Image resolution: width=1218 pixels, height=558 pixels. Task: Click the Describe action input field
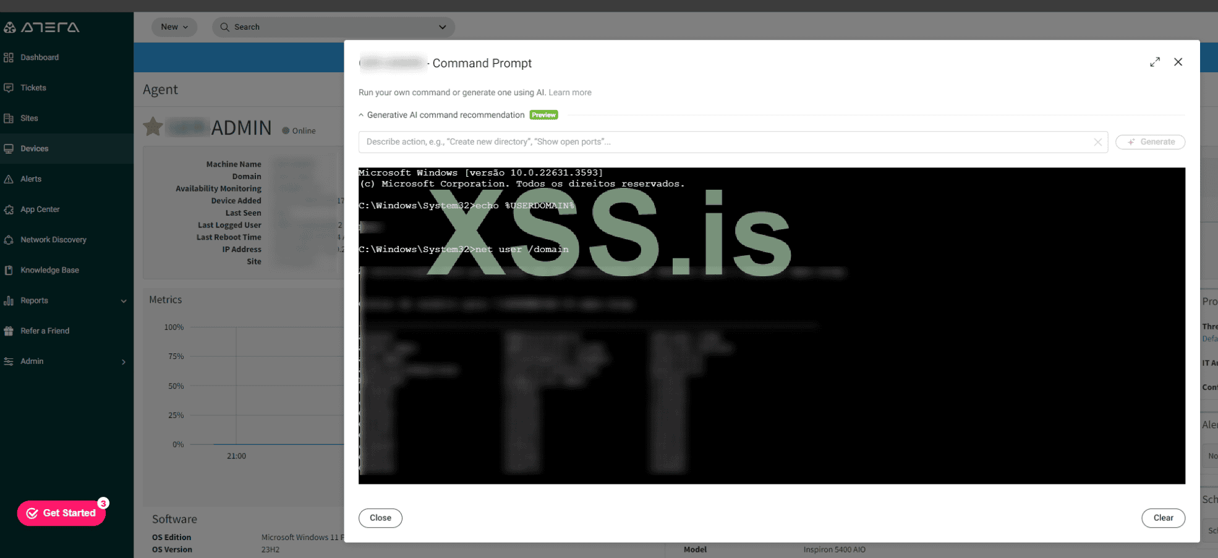[733, 142]
